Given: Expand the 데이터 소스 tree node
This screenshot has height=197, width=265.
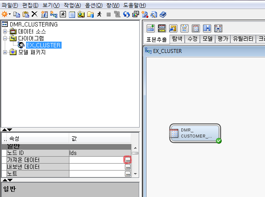Looking at the screenshot, I should pyautogui.click(x=5, y=31).
